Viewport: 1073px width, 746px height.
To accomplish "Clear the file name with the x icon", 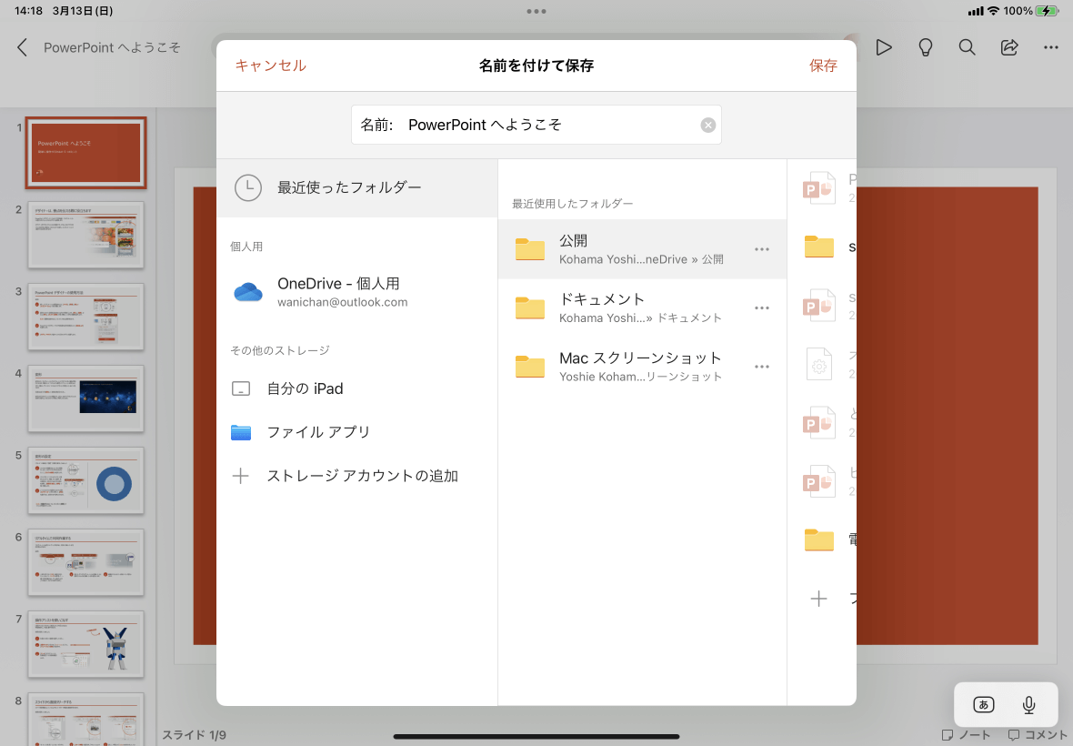I will pos(707,125).
